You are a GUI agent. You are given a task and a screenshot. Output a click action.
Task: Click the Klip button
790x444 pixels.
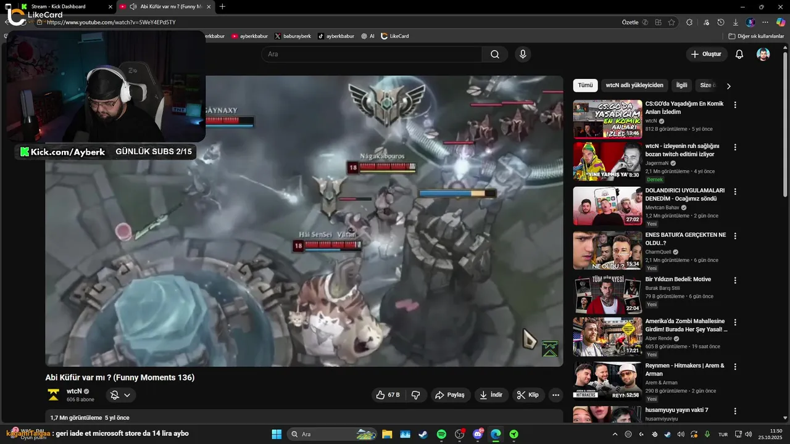[528, 395]
